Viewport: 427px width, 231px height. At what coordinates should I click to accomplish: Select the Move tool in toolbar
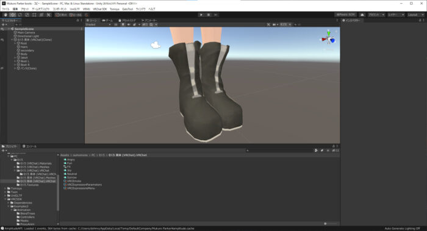[13, 15]
